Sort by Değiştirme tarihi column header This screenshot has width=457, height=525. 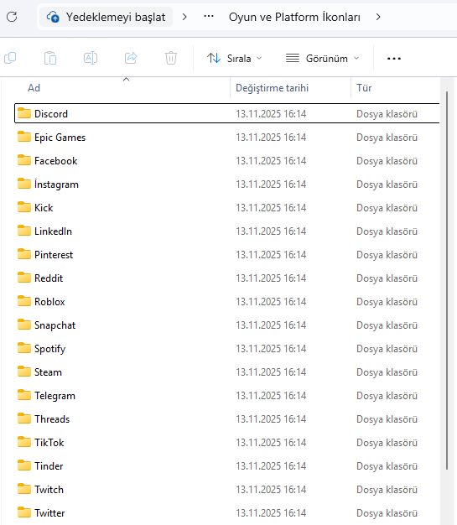click(272, 88)
